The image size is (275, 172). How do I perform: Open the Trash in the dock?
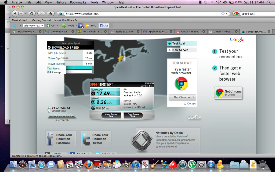263,165
